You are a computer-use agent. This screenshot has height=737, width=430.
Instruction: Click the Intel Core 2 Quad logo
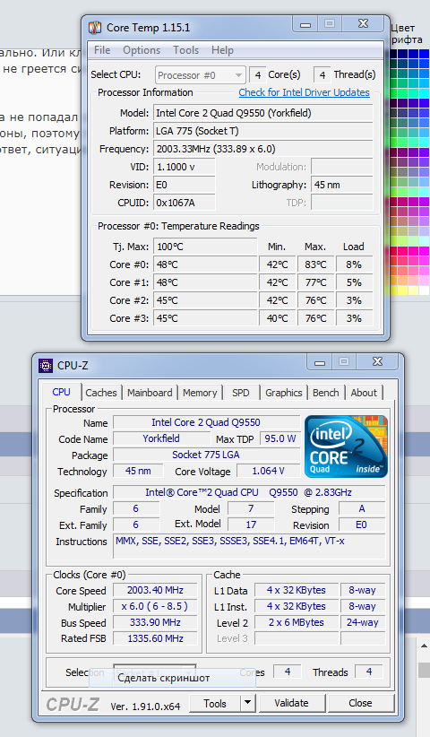(x=347, y=446)
